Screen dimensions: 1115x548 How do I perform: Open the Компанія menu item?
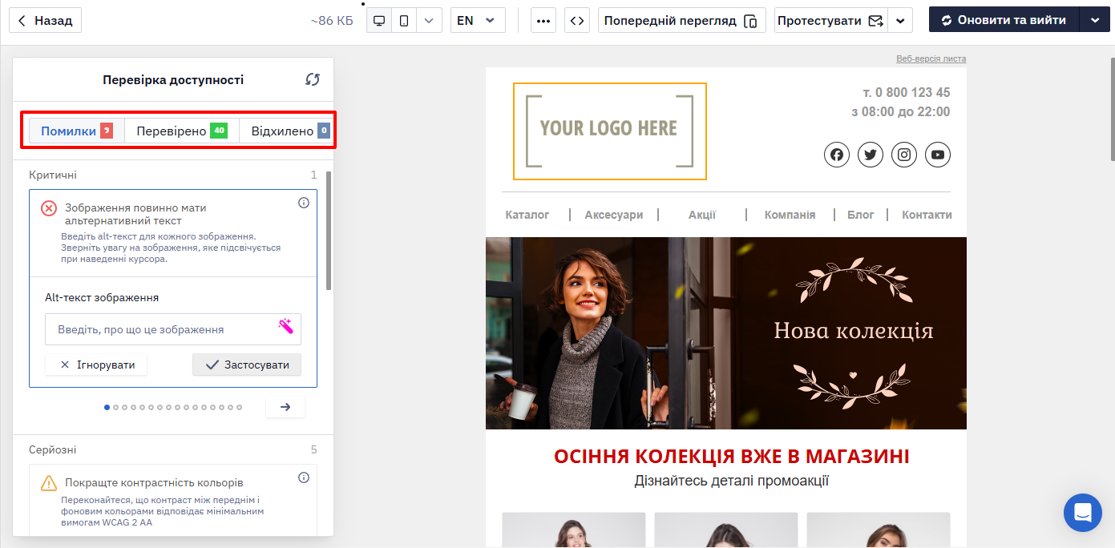point(790,215)
